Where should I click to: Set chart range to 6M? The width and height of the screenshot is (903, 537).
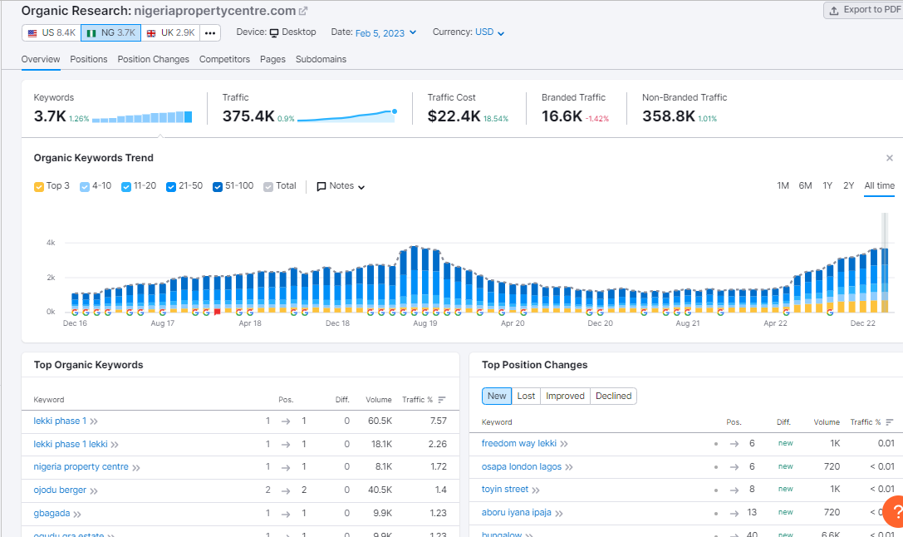click(805, 185)
